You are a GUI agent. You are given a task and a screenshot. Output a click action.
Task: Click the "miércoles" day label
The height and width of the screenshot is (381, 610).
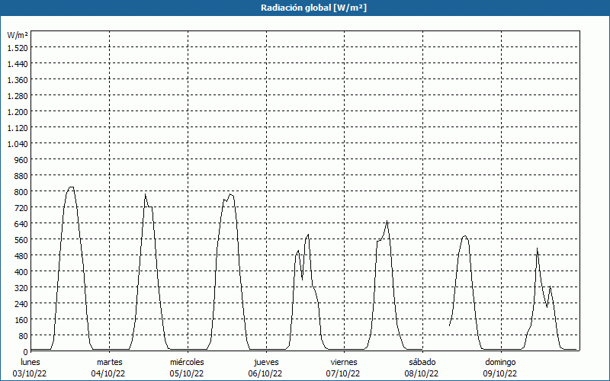[187, 362]
